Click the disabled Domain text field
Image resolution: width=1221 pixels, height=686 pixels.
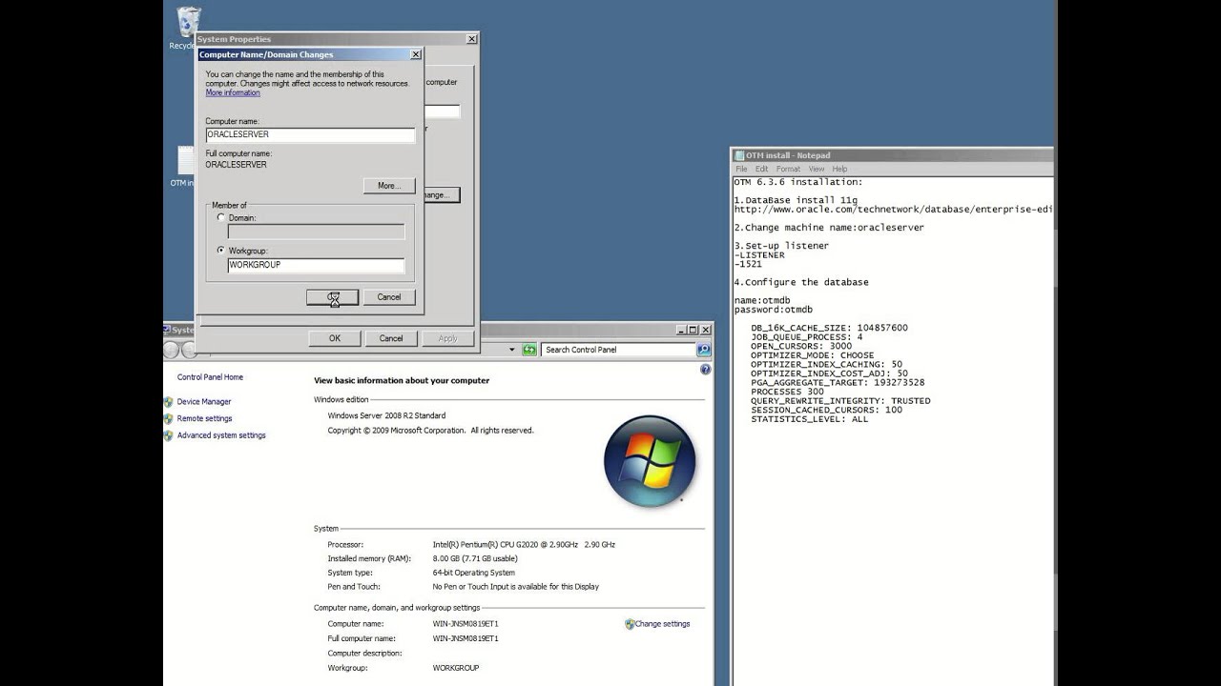pos(316,232)
